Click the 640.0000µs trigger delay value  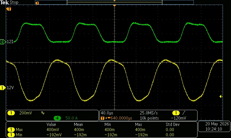click(x=121, y=118)
